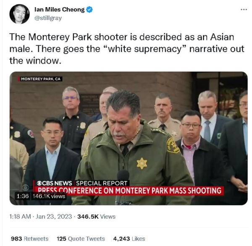The width and height of the screenshot is (252, 246).
Task: Click the MONTEREY PARK, CA location tag
Action: 40,79
